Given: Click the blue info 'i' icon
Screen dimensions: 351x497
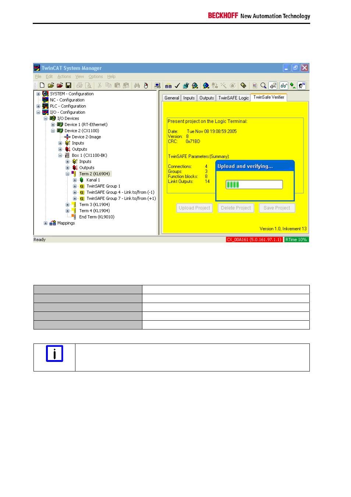Looking at the screenshot, I should click(x=54, y=353).
